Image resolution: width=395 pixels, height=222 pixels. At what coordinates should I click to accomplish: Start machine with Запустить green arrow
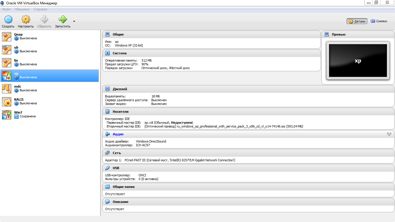point(62,19)
